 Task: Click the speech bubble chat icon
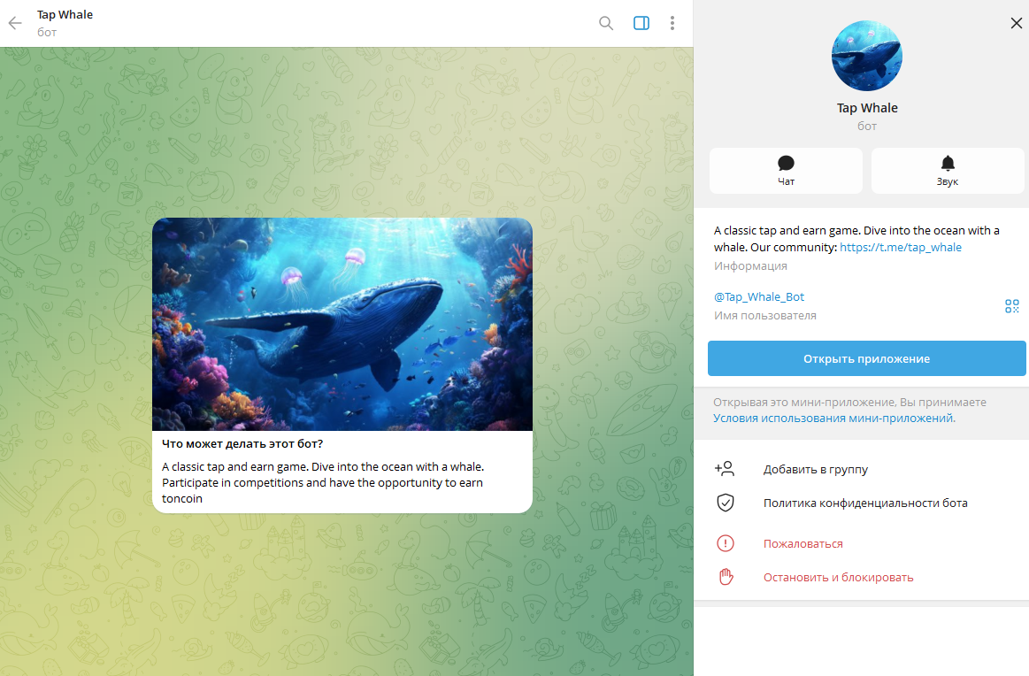pyautogui.click(x=787, y=163)
